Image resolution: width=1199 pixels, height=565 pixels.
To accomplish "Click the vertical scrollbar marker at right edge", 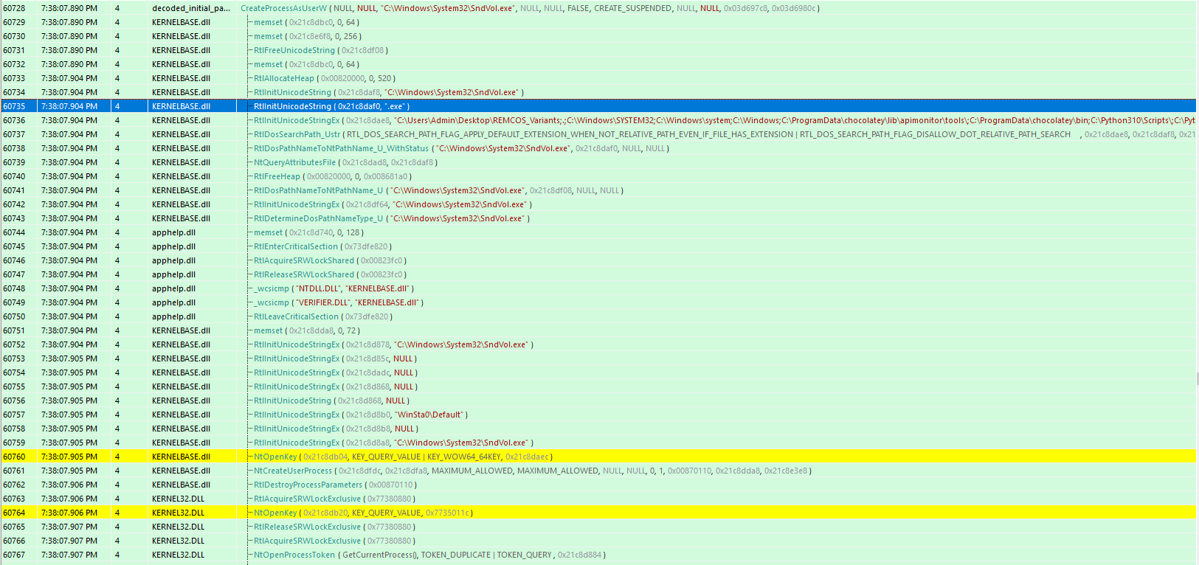I will pos(1196,379).
